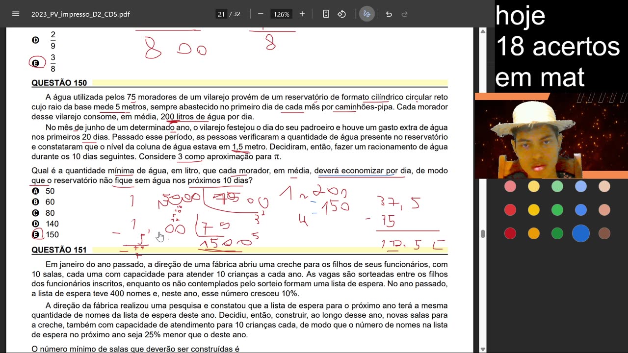628x353 pixels.
Task: Choose the medium green pen color
Action: pyautogui.click(x=557, y=210)
